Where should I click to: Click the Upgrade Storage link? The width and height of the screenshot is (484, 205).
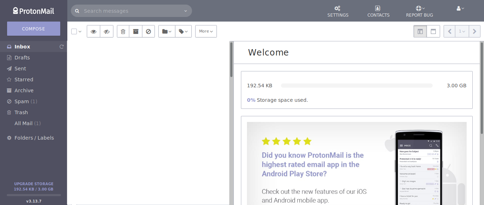[34, 184]
